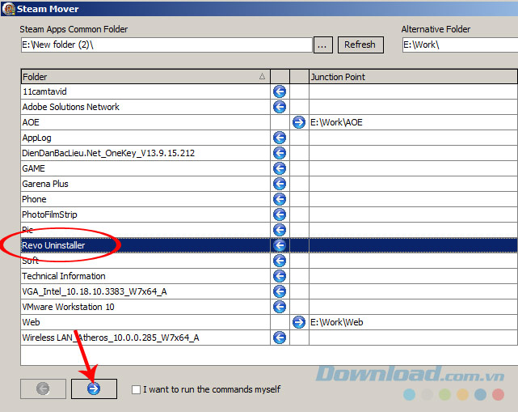The width and height of the screenshot is (518, 412).
Task: Click the Steam Apps Common Folder path field
Action: (x=166, y=45)
